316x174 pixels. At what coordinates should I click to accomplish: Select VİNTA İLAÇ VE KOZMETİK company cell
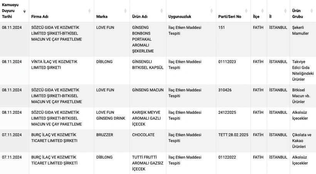point(61,71)
